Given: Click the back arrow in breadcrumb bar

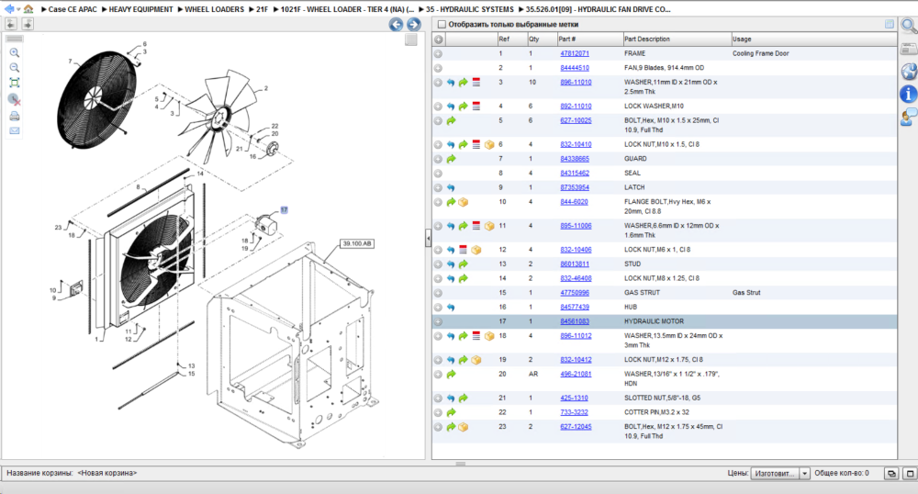Looking at the screenshot, I should [8, 9].
